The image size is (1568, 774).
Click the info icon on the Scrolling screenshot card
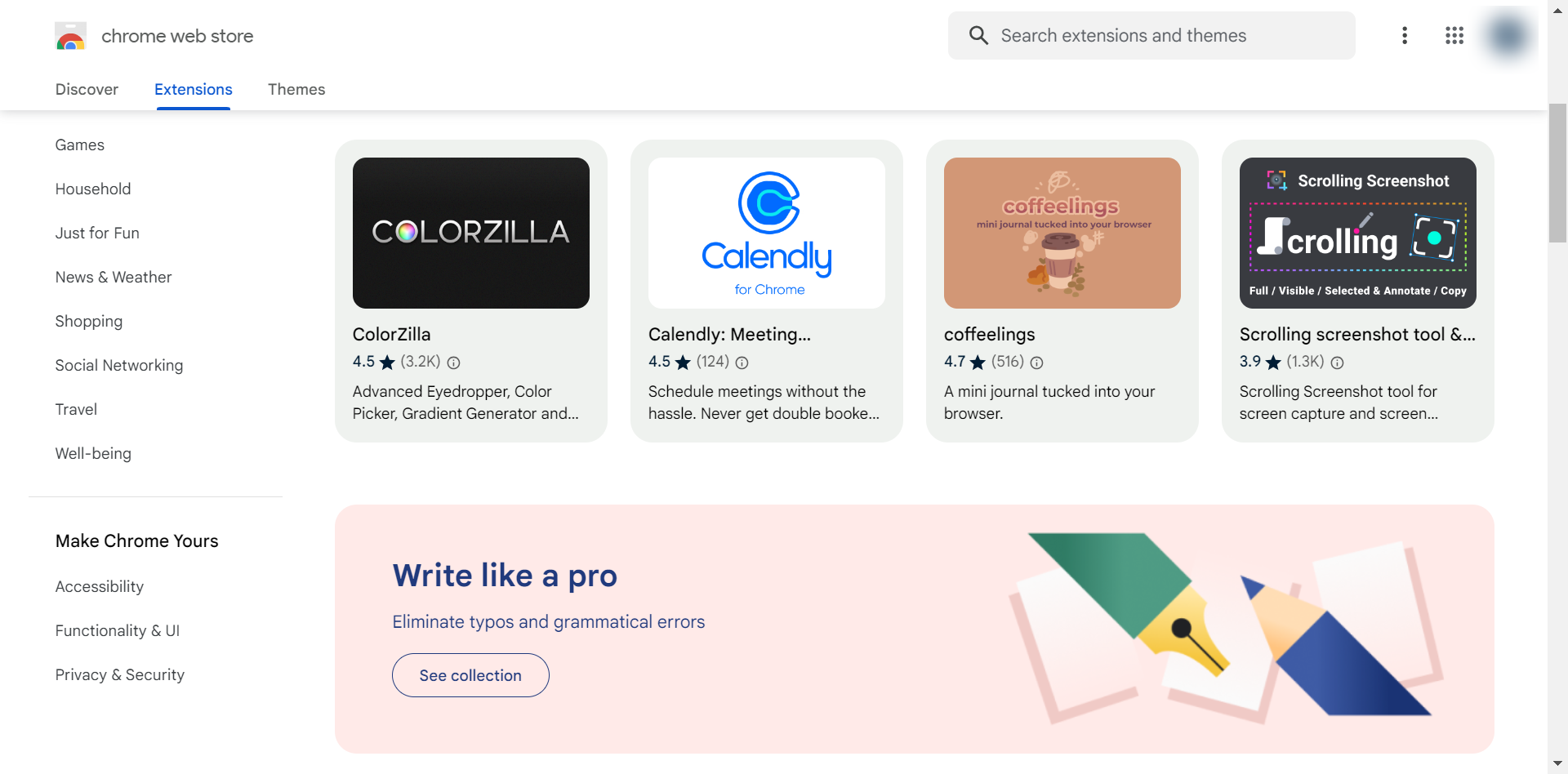pos(1337,363)
